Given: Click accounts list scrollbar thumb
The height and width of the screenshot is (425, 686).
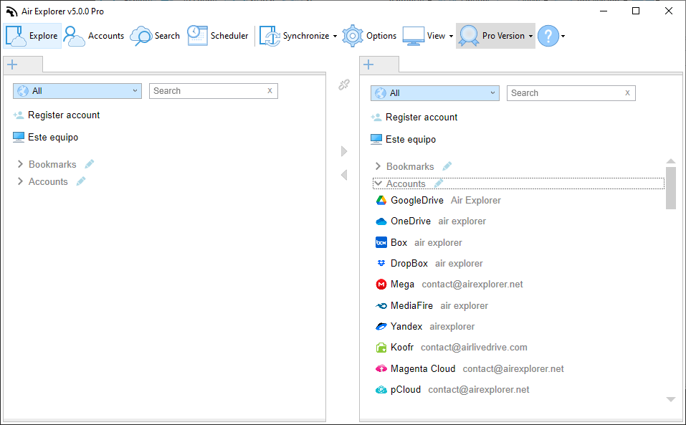Looking at the screenshot, I should [671, 188].
